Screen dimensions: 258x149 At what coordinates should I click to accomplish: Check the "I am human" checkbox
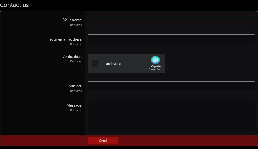[x=96, y=63]
